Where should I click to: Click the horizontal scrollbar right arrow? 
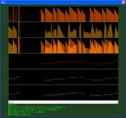coord(117,102)
